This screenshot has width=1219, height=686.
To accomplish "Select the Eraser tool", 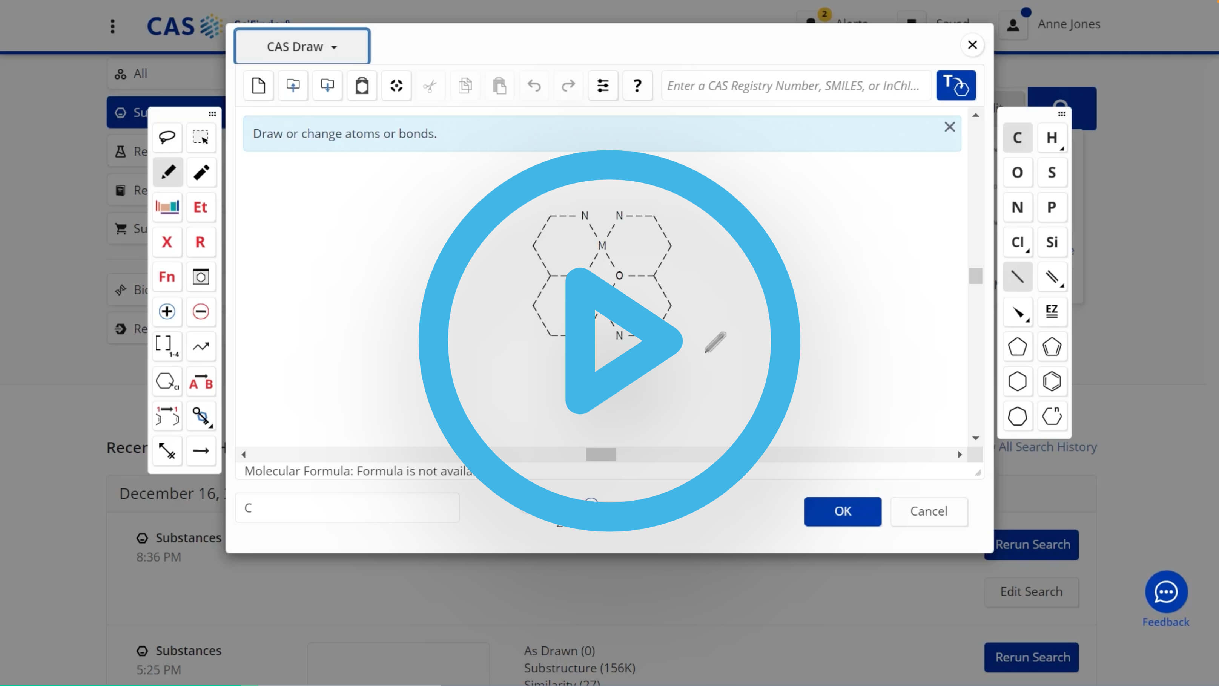I will point(201,172).
